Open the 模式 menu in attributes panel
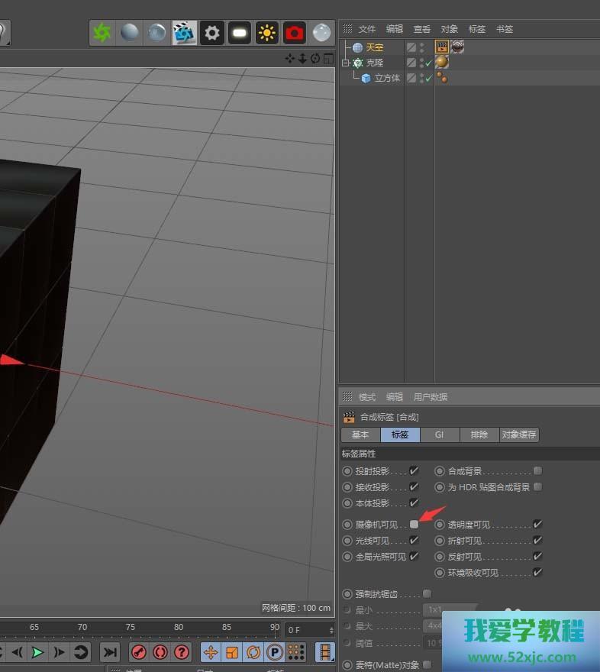Screen dimensions: 600x672 pos(367,397)
